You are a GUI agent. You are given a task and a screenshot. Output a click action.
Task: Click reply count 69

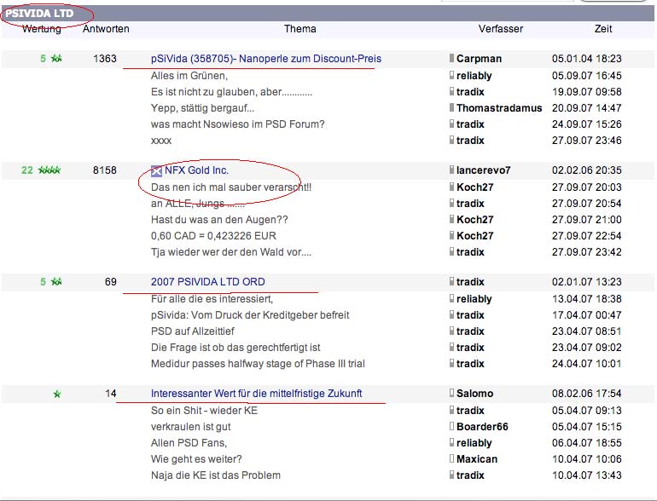pos(111,282)
